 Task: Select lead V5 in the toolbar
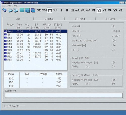[x=115, y=10]
